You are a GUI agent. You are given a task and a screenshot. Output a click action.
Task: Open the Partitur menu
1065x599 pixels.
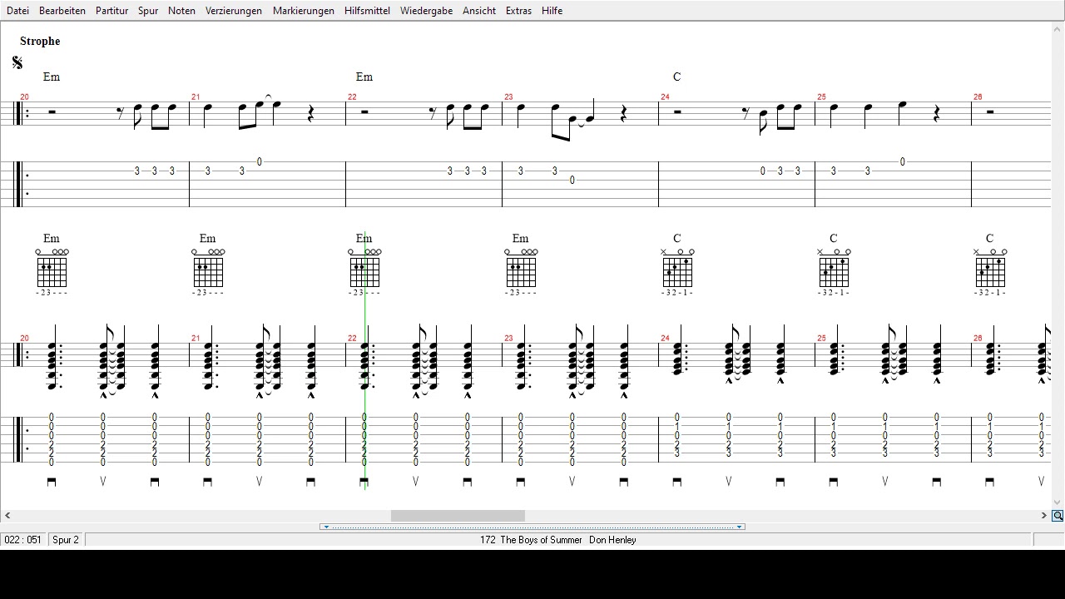coord(111,11)
